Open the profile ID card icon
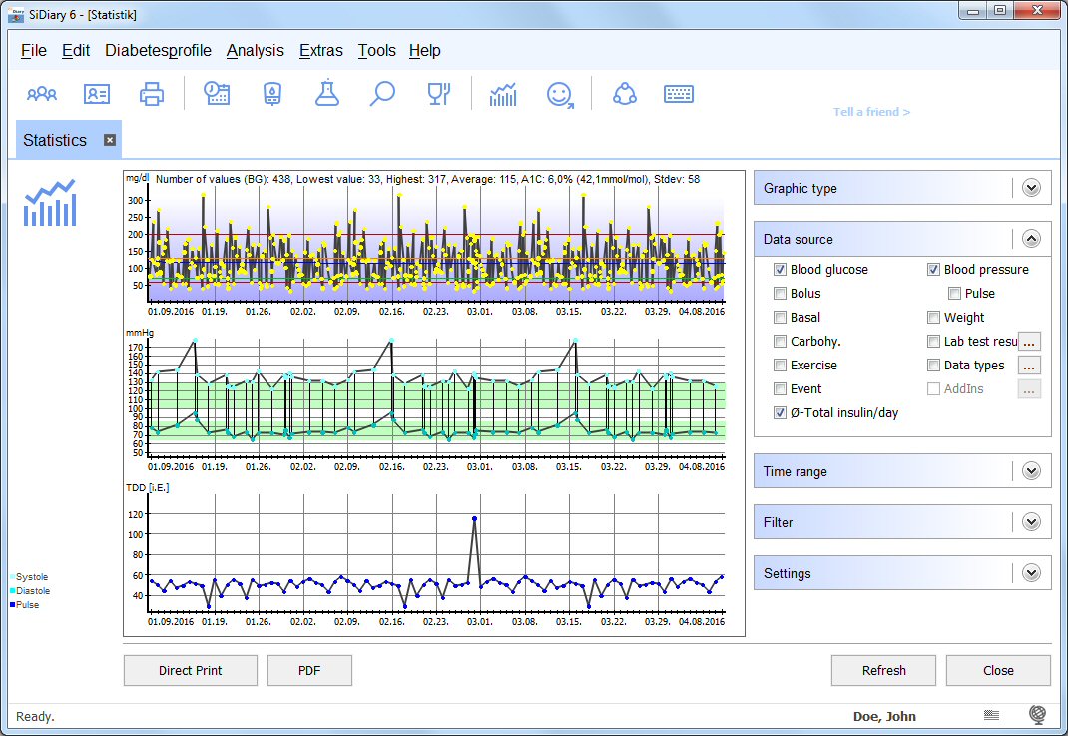Image resolution: width=1068 pixels, height=736 pixels. [97, 94]
